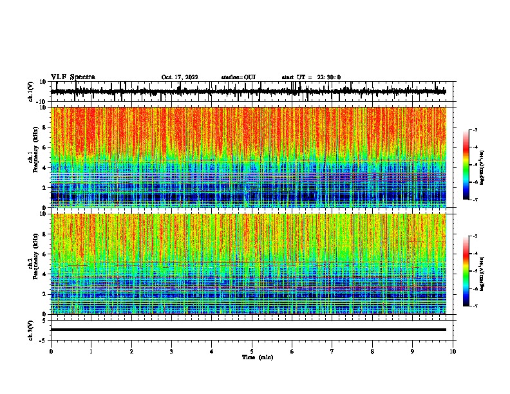Click time axis tick label "4"
Viewport: 510px width, 394px height.
(x=212, y=352)
